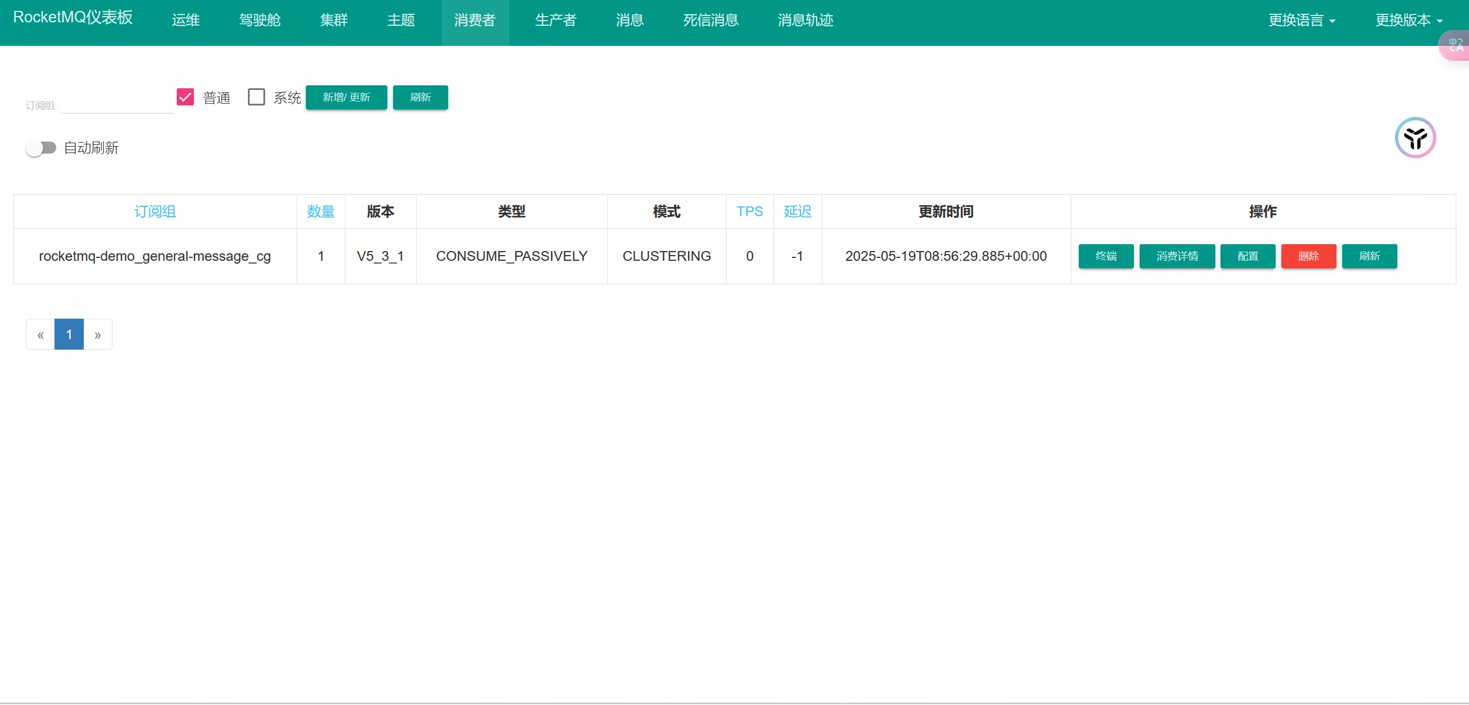1469x705 pixels.
Task: Check the 系统 checkbox
Action: coord(257,97)
